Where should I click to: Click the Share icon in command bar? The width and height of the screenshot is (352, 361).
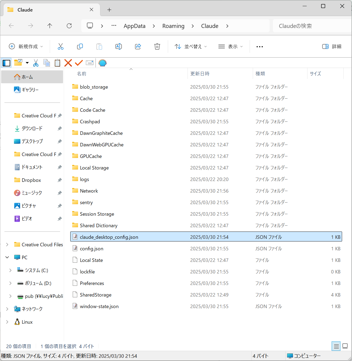pos(138,46)
